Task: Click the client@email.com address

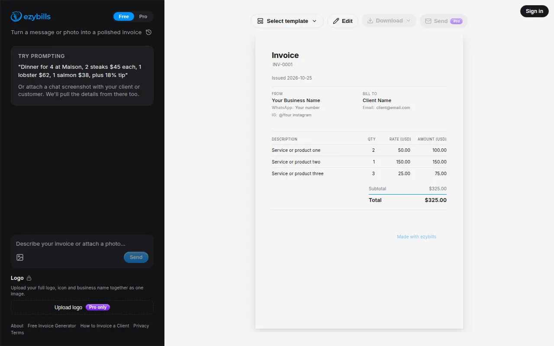Action: pyautogui.click(x=393, y=108)
